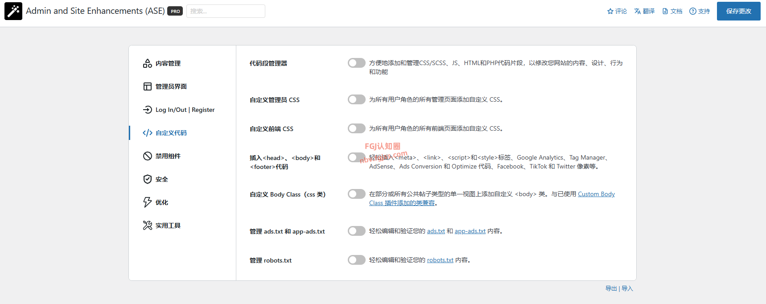This screenshot has height=304, width=766.
Task: Click the document icon beside 文档
Action: pyautogui.click(x=665, y=11)
